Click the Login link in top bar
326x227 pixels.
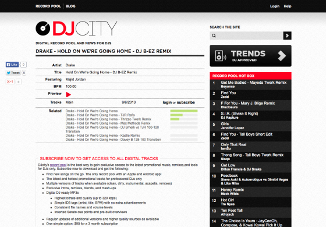point(275,6)
